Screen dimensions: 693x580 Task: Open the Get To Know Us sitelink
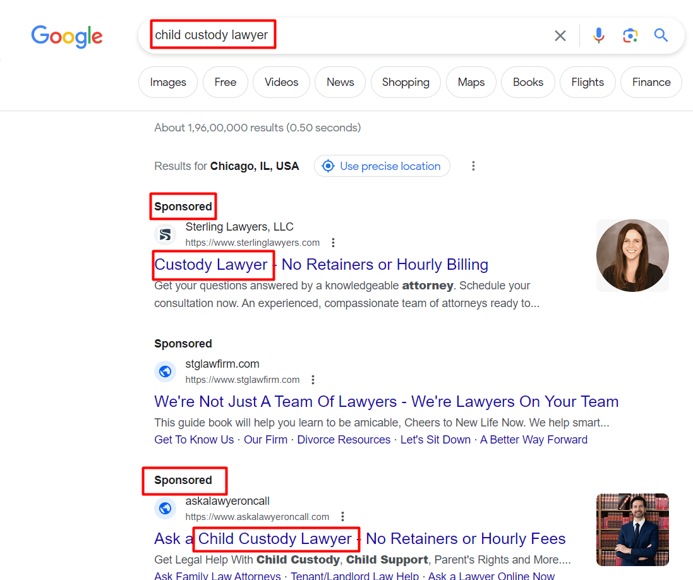pyautogui.click(x=194, y=440)
